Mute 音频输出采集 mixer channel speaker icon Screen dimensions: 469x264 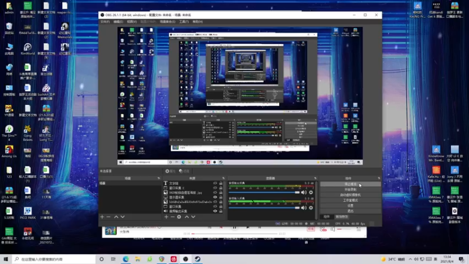[x=304, y=192]
